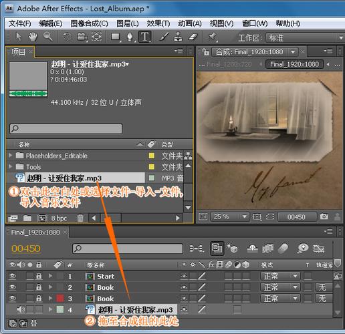Expand the Tools folder
The width and height of the screenshot is (345, 334).
pos(10,166)
